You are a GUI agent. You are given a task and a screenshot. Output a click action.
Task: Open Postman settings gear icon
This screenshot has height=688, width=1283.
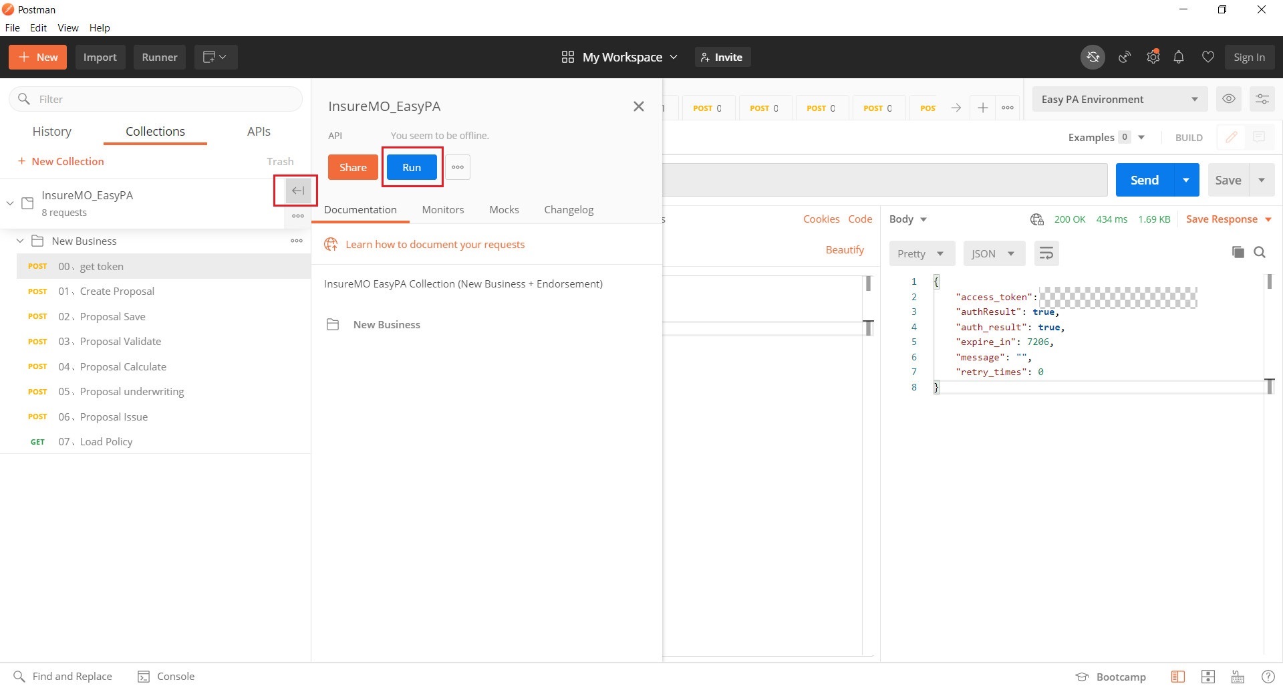point(1153,58)
